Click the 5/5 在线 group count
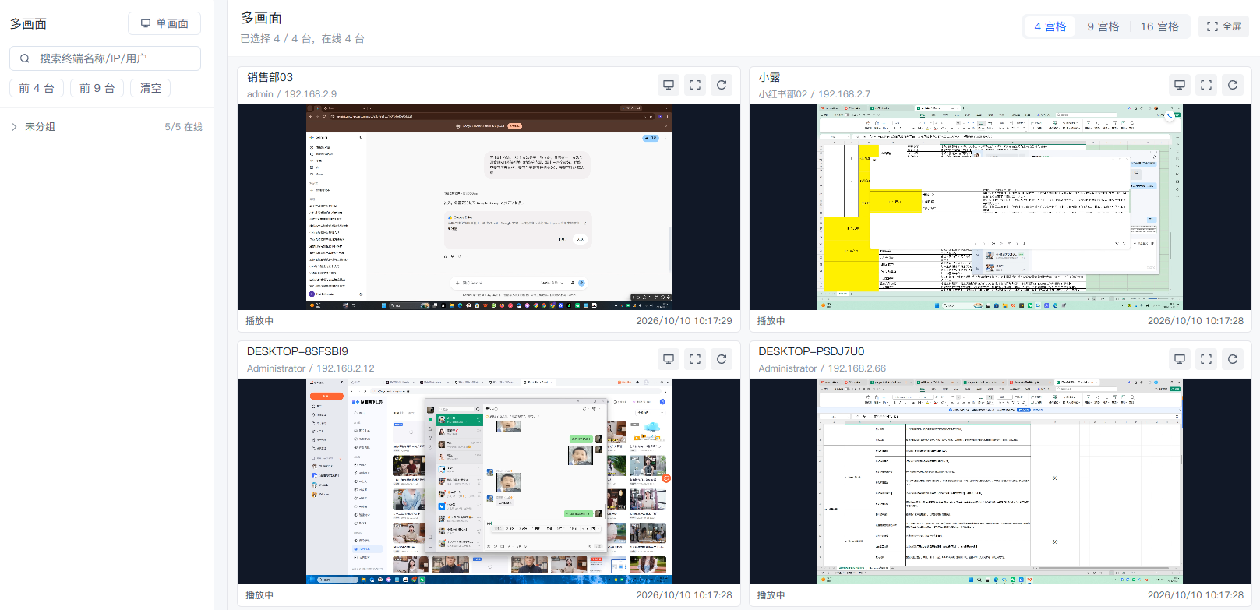 (x=183, y=126)
